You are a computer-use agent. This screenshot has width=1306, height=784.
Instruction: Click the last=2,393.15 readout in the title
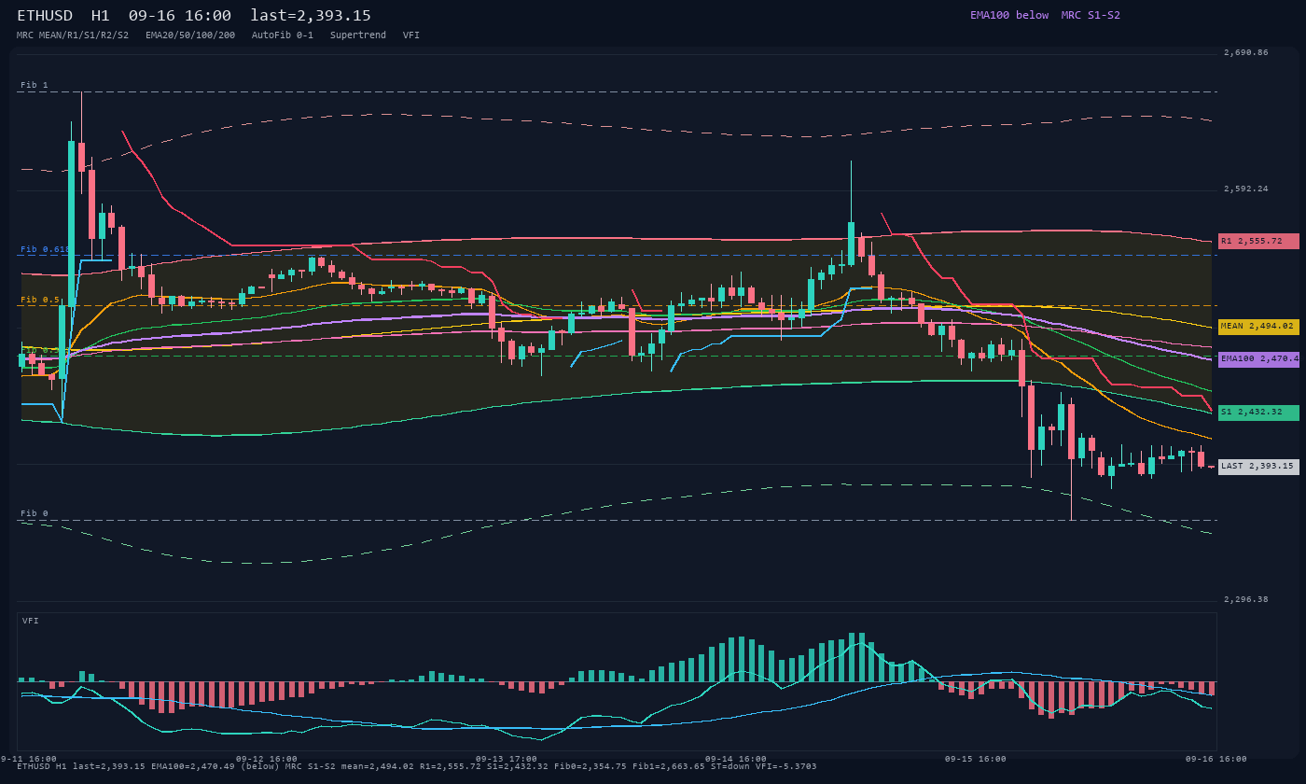pyautogui.click(x=311, y=16)
